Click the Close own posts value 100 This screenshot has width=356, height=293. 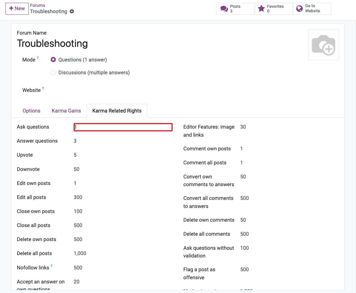tap(78, 211)
